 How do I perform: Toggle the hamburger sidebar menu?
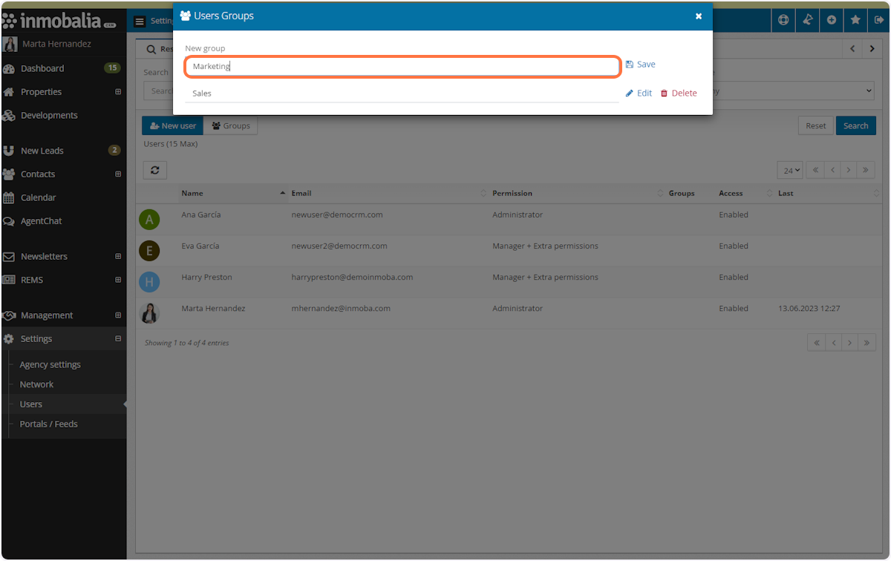(140, 22)
